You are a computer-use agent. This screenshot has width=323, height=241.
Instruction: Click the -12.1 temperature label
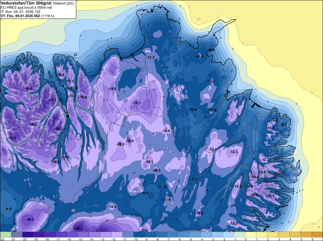point(211,81)
